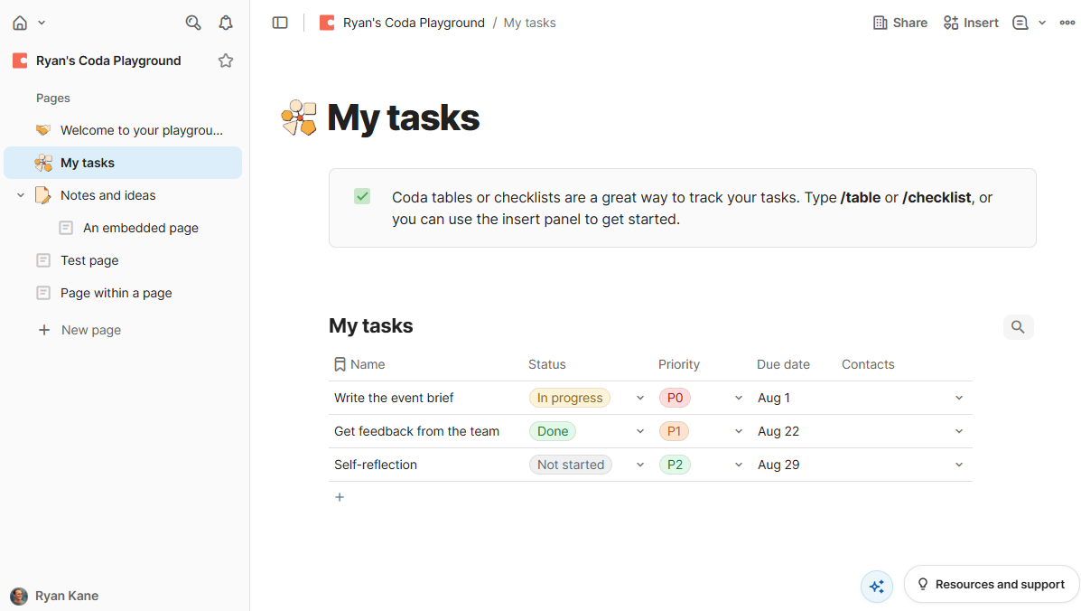Open the table search magnifier above My tasks

(x=1018, y=326)
